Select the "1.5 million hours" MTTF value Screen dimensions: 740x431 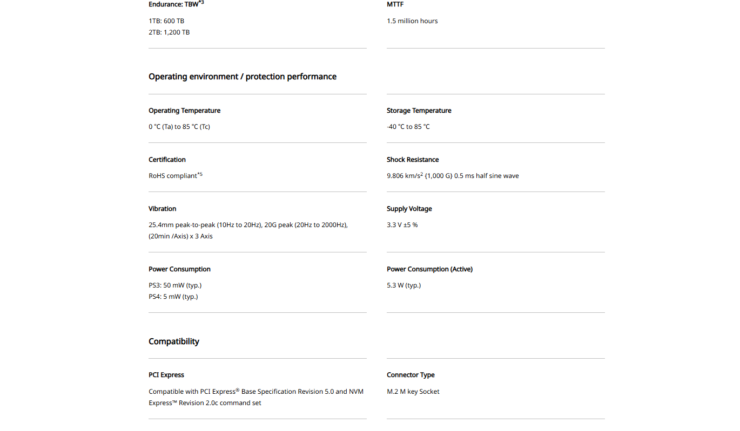[412, 21]
